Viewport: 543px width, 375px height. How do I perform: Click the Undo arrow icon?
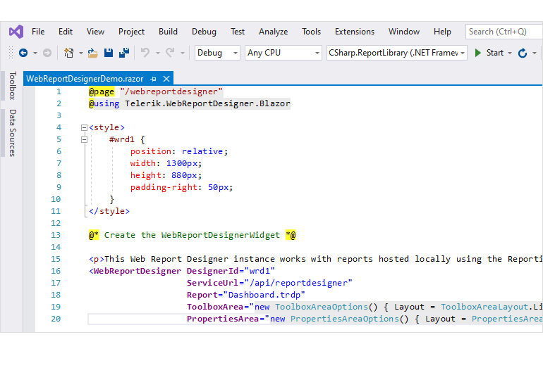(x=145, y=53)
